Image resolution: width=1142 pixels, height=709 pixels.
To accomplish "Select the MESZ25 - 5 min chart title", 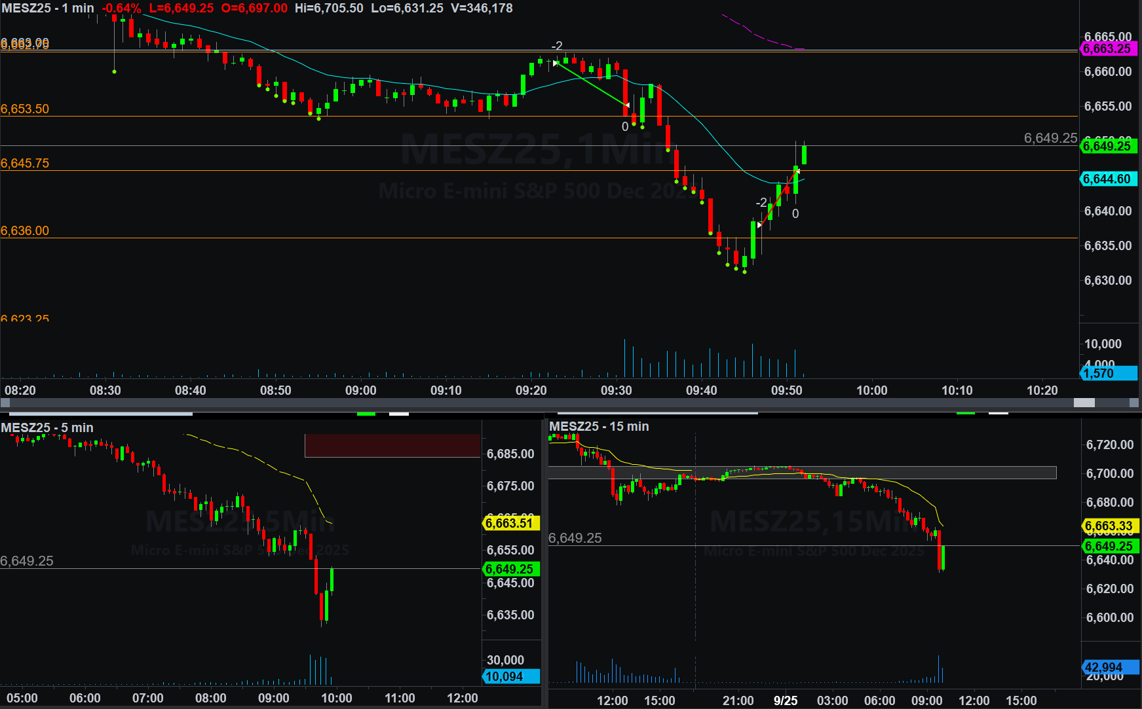I will coord(47,427).
